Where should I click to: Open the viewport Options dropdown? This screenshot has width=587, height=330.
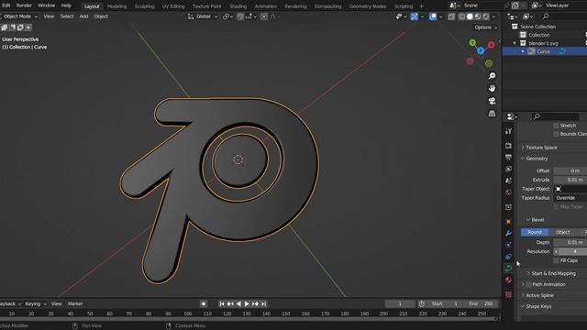[x=486, y=27]
